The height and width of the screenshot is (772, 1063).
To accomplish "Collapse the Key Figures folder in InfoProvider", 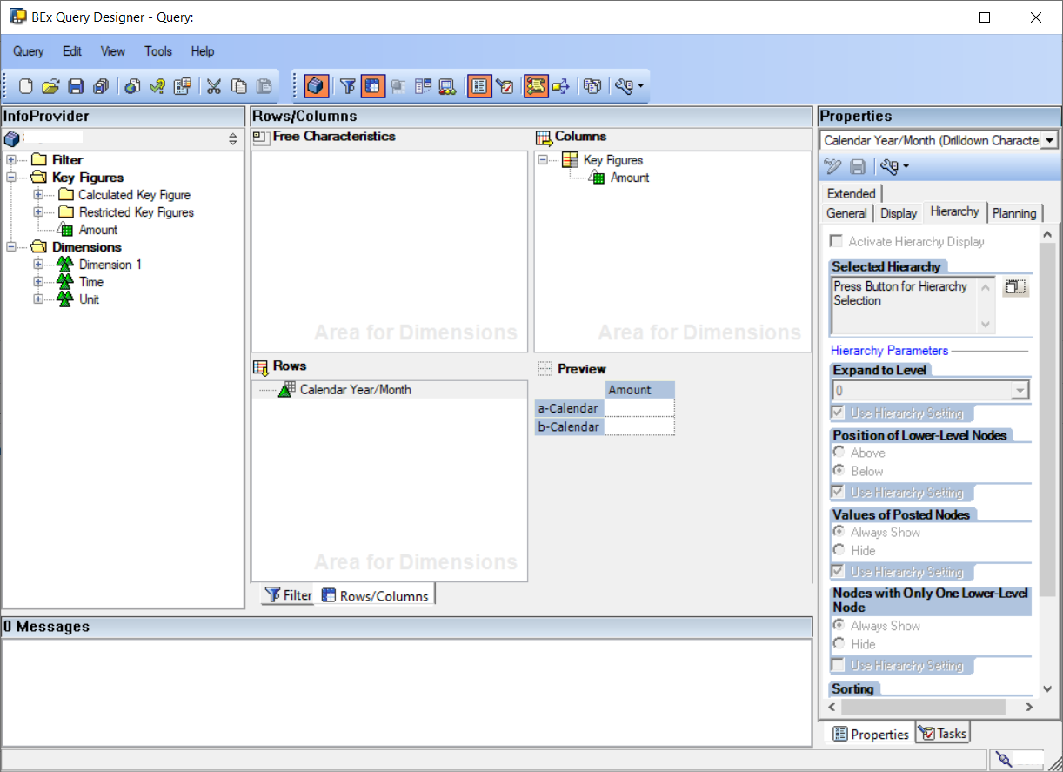I will [11, 177].
